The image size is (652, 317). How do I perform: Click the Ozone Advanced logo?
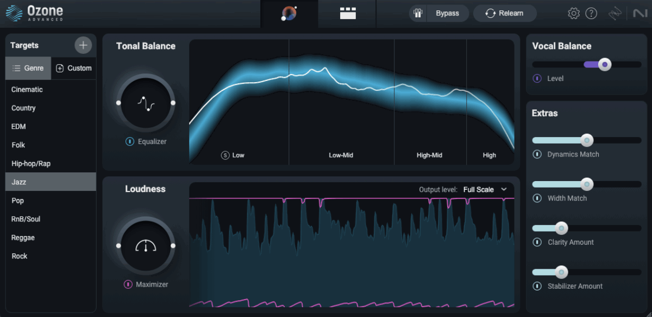pos(35,13)
